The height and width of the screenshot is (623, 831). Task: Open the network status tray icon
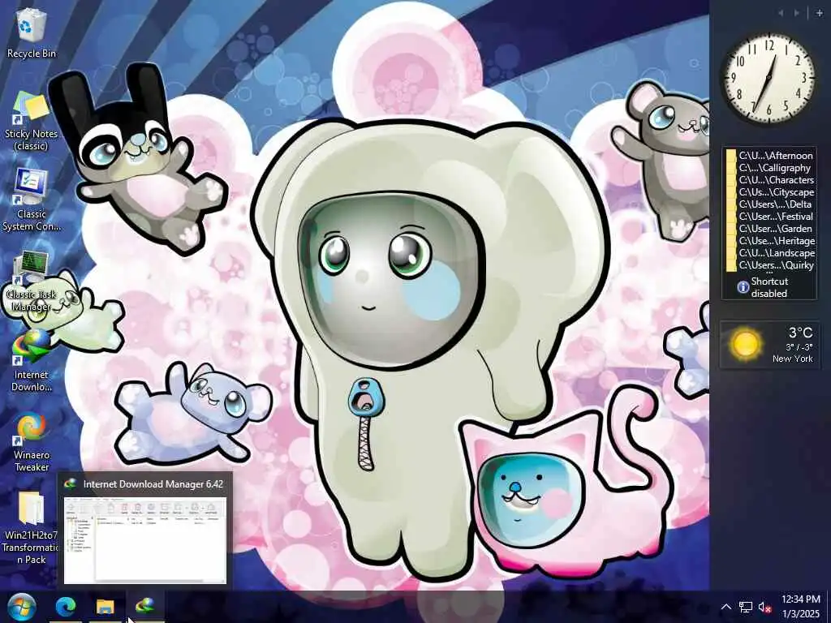click(x=746, y=607)
